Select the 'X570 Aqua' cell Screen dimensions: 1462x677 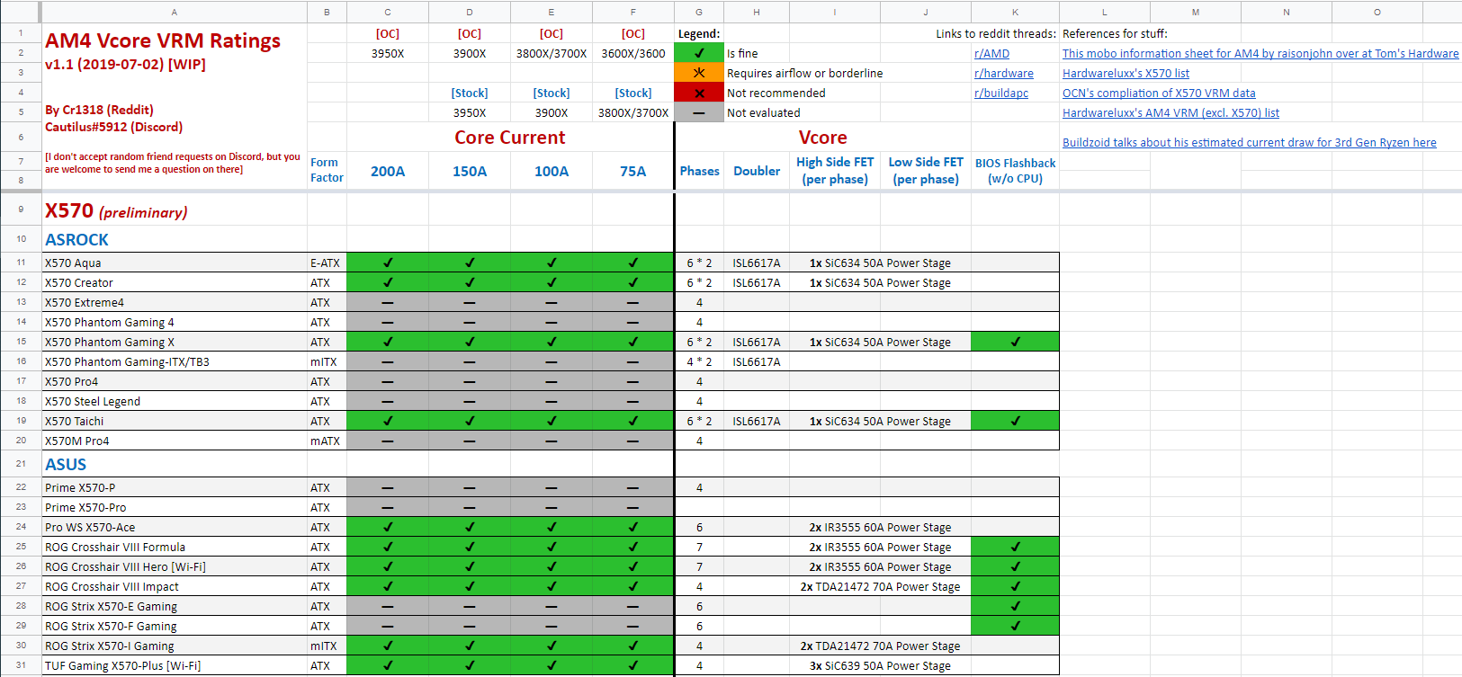(175, 263)
